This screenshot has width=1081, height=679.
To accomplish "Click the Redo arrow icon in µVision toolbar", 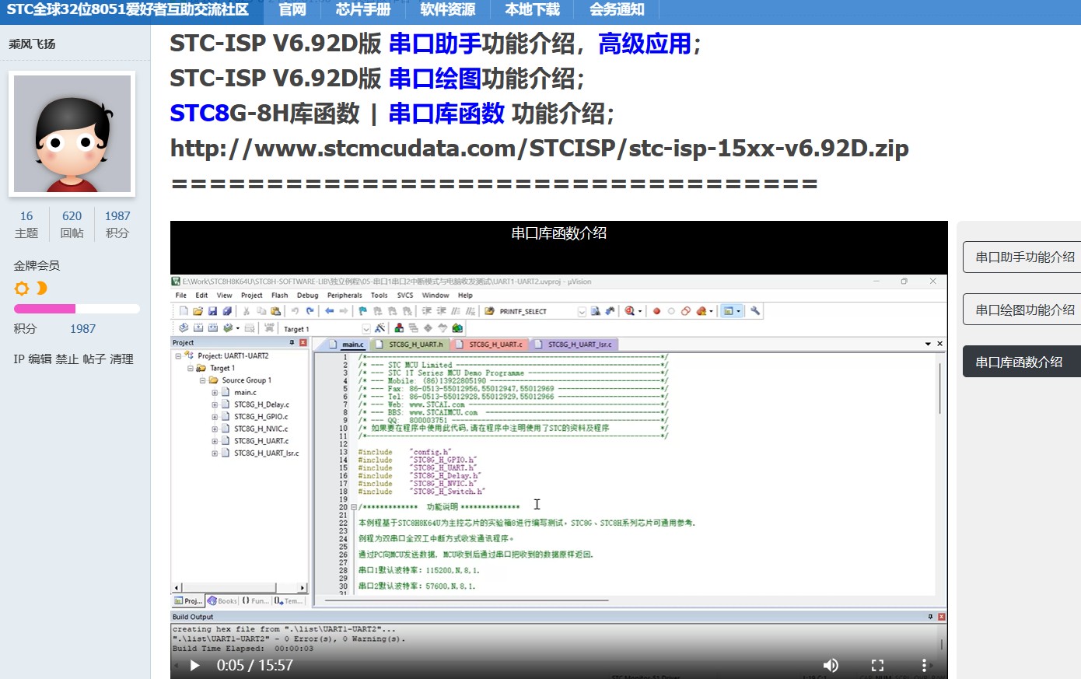I will 310,311.
